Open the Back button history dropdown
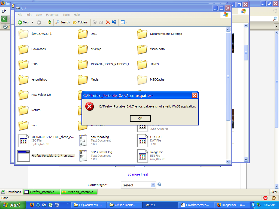The height and width of the screenshot is (209, 279). tap(33, 22)
